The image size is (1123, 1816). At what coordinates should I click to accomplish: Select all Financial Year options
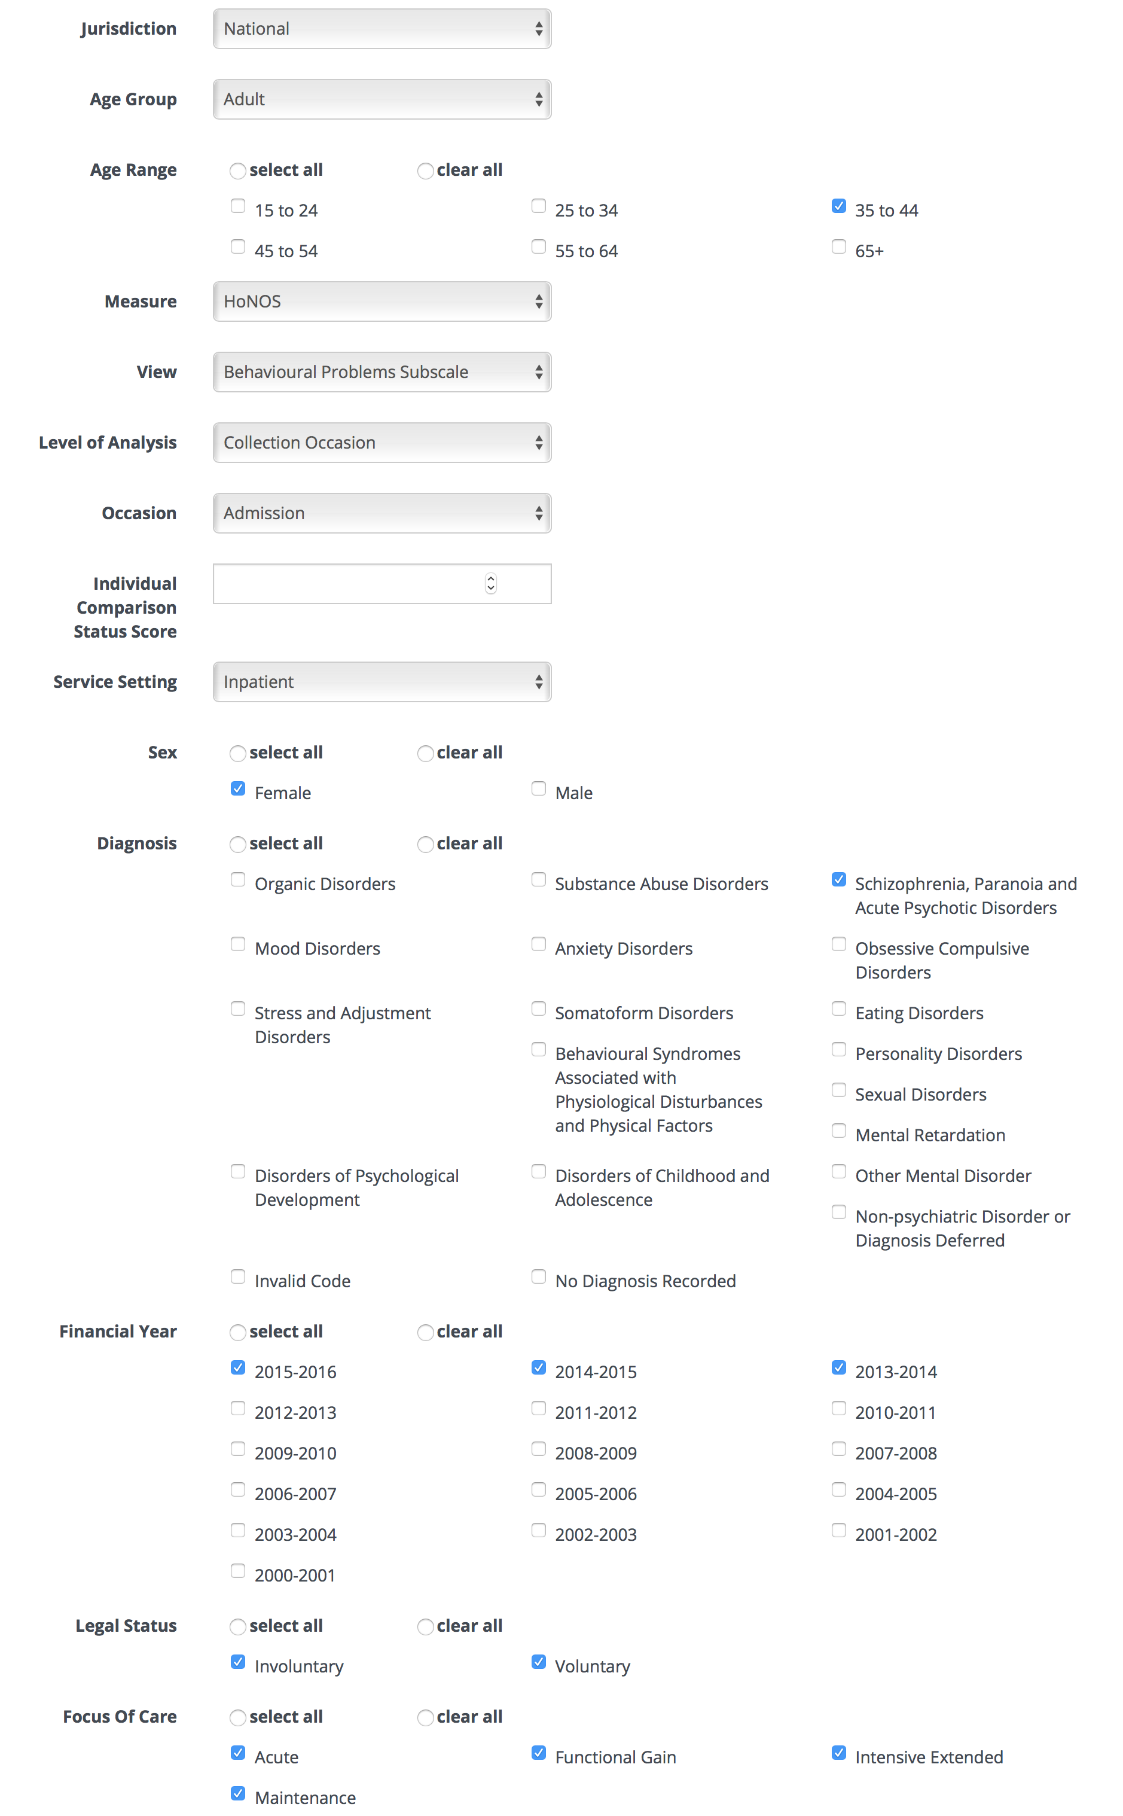click(x=237, y=1331)
